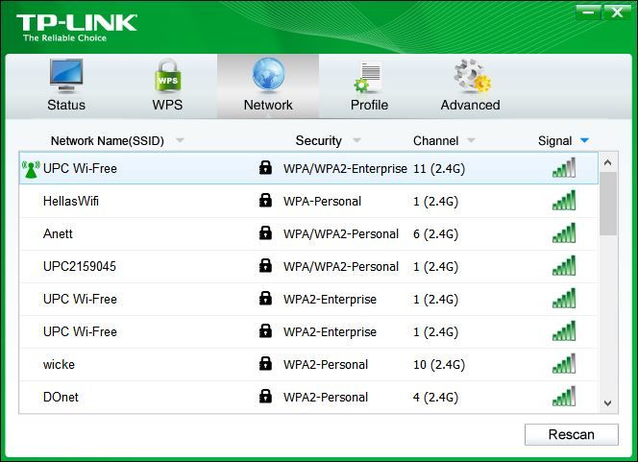Screen dimensions: 638x462
Task: Click the WPA-Personal security text
Action: tap(322, 202)
